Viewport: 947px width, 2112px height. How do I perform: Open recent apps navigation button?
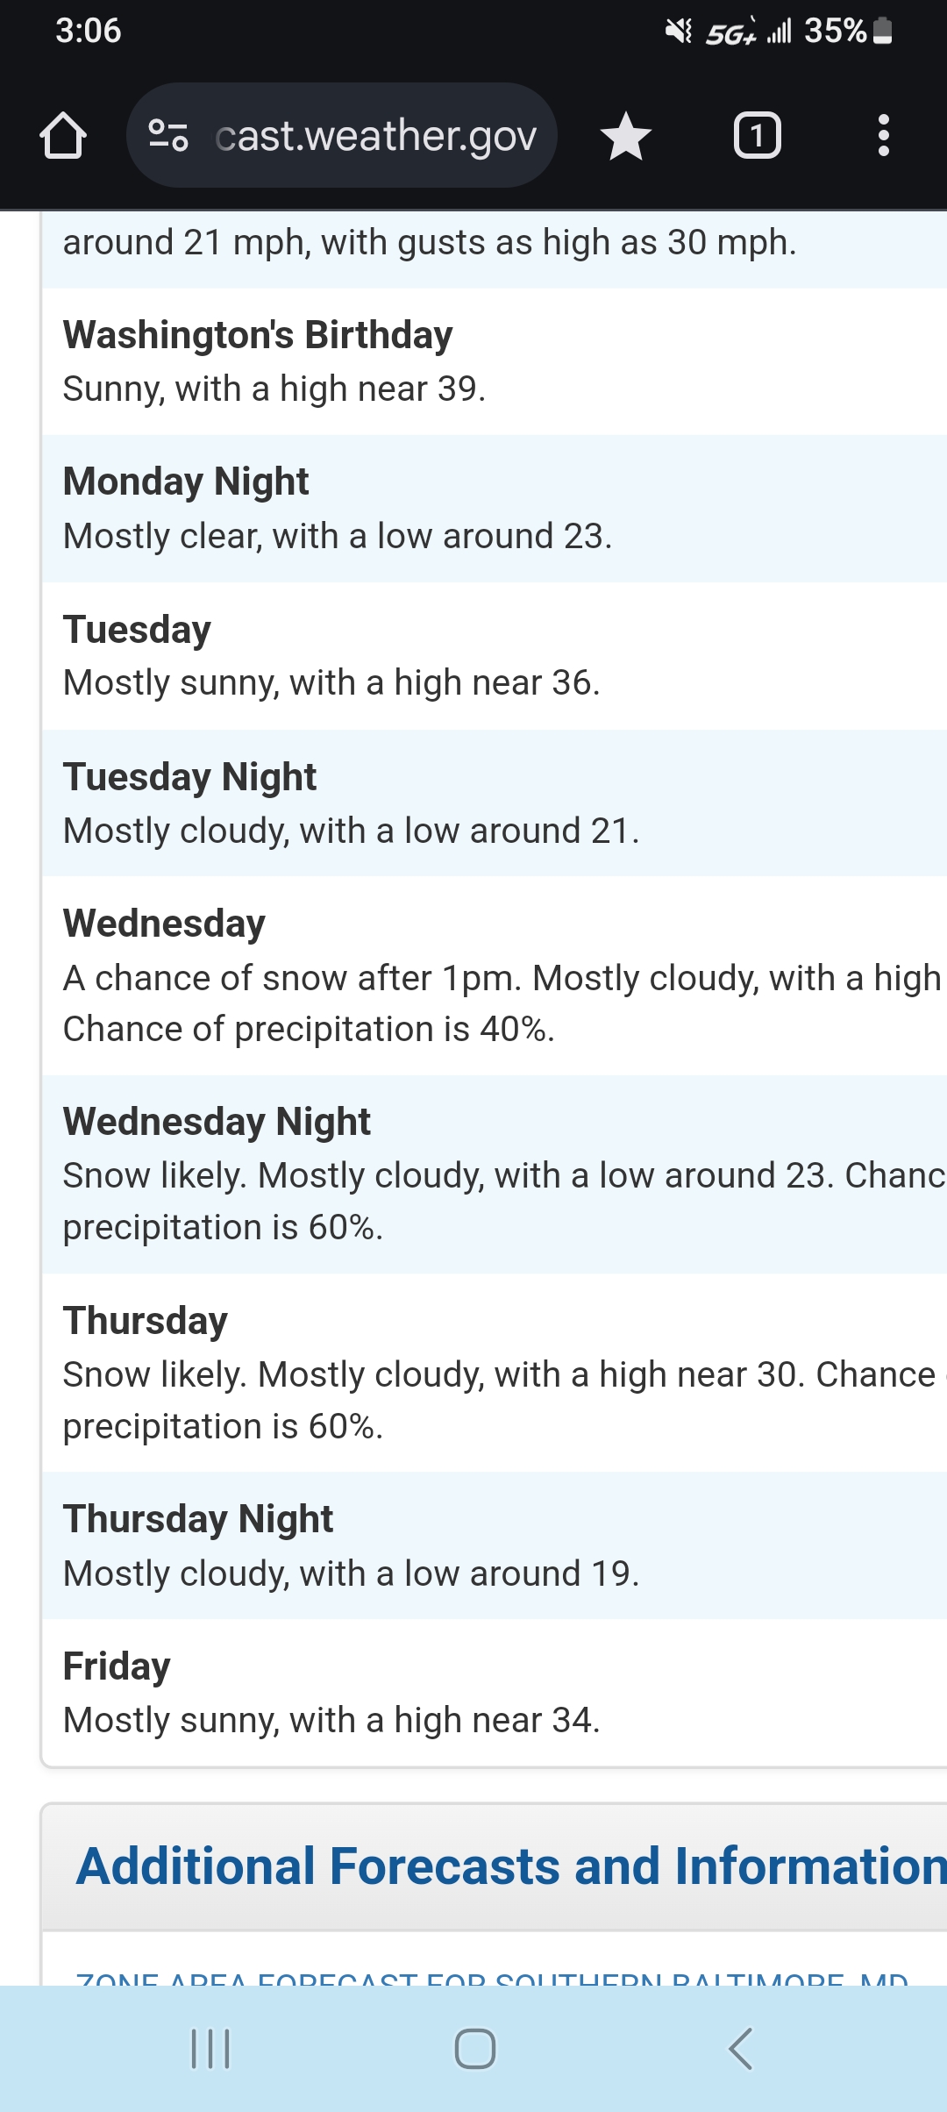[x=210, y=2049]
